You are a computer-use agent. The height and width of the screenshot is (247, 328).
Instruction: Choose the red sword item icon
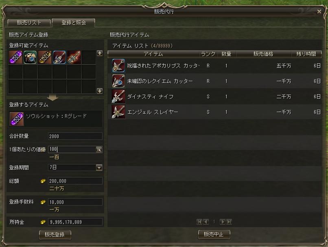coord(74,57)
